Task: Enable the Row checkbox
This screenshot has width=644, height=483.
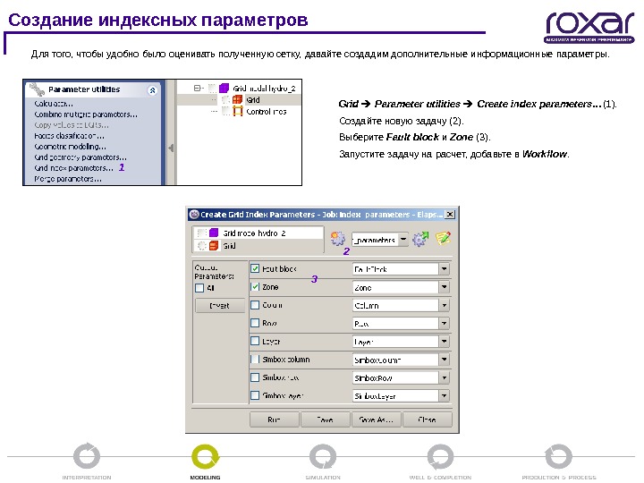Action: click(255, 323)
